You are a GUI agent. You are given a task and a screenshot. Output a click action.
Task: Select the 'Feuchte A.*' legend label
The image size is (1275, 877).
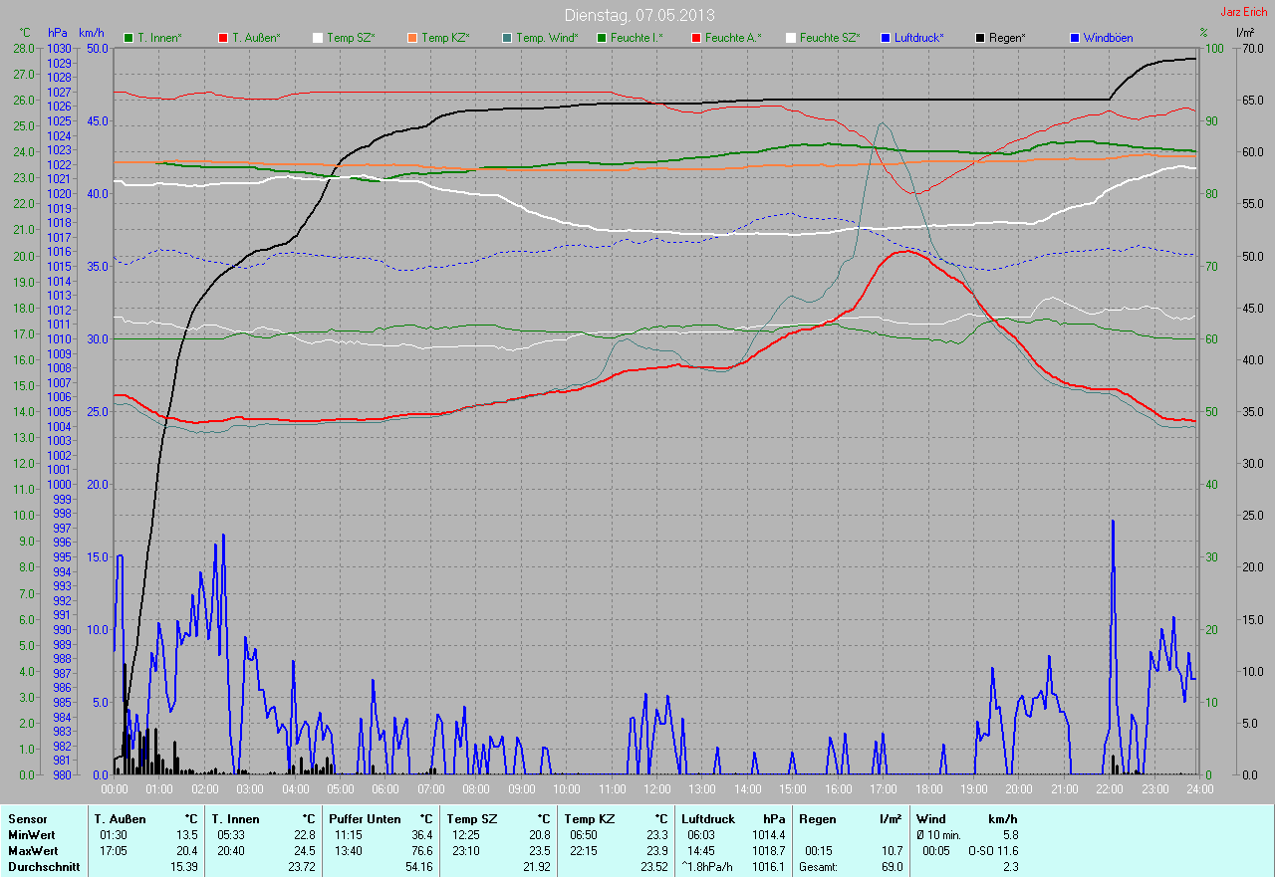coord(733,38)
